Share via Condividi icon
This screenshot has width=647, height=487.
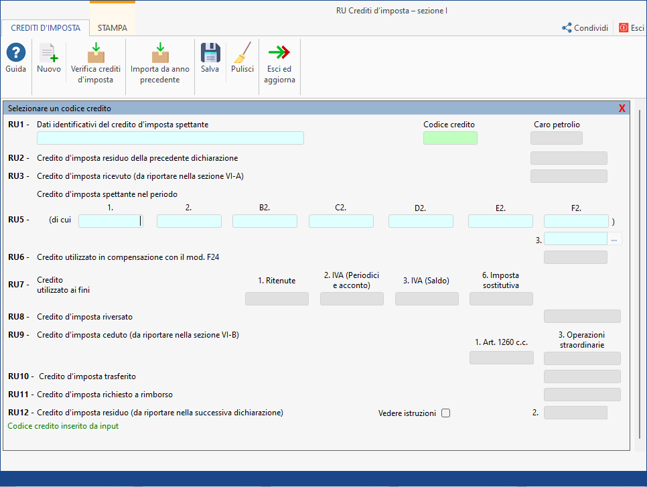567,27
